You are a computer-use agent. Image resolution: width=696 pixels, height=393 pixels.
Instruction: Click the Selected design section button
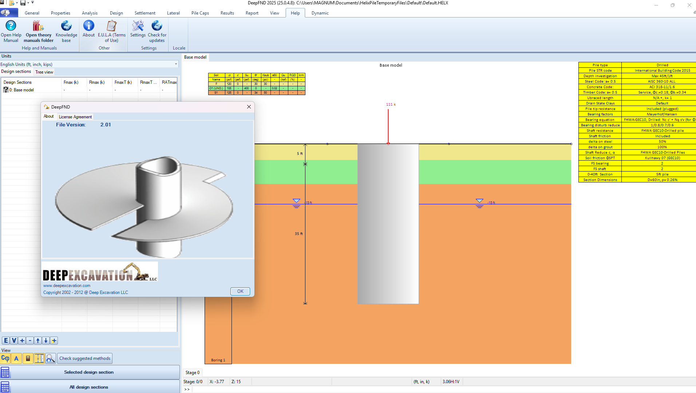(89, 372)
